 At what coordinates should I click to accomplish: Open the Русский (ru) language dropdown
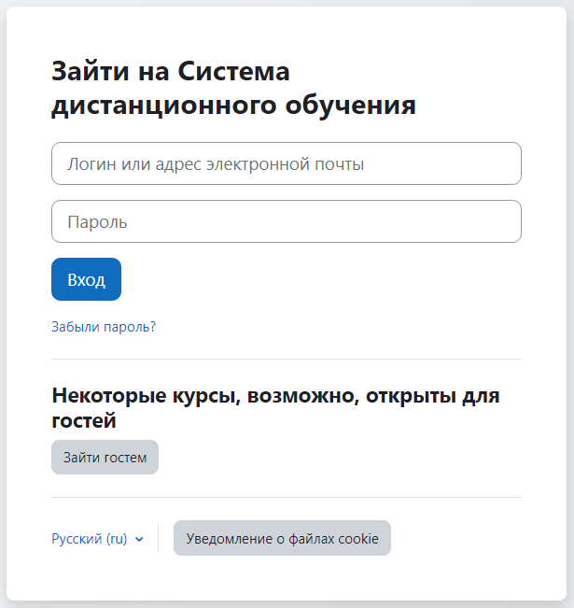pos(97,539)
